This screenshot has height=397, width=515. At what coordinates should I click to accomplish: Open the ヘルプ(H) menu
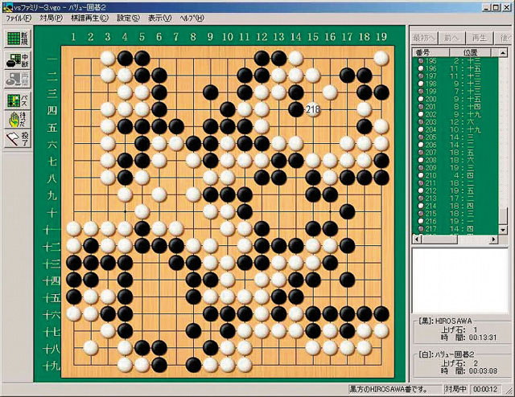click(x=192, y=17)
